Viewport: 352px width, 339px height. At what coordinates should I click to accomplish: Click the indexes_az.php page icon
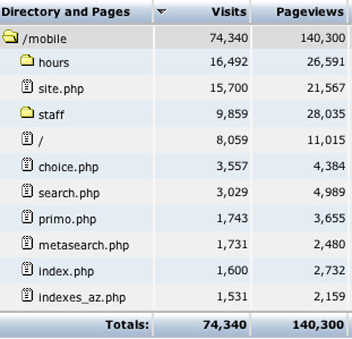[x=27, y=296]
